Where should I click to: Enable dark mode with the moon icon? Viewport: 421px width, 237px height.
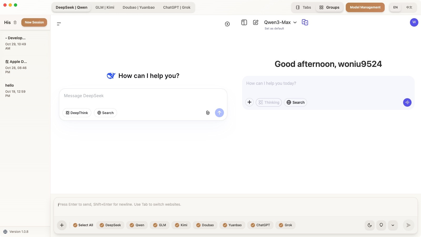(369, 225)
